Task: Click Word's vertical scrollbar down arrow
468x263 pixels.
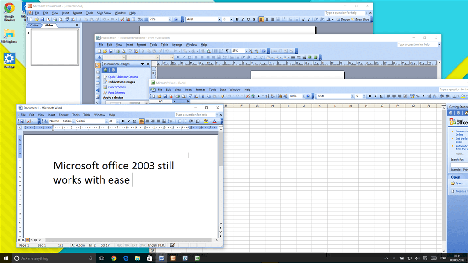Action: tap(221, 224)
